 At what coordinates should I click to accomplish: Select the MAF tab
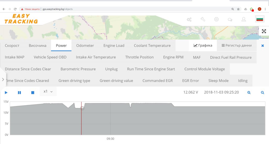coord(197,57)
